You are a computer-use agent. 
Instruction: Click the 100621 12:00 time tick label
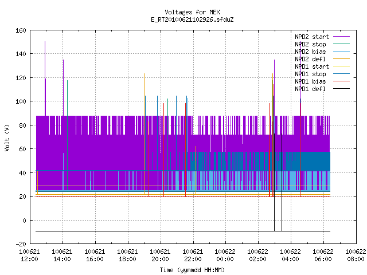click(x=29, y=256)
